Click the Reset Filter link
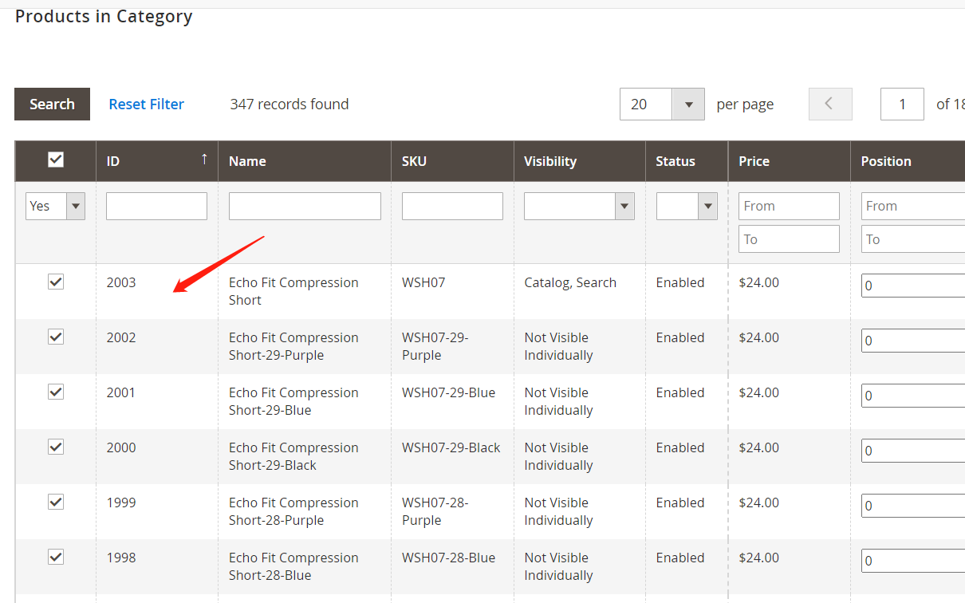Screen dimensions: 965x603 (x=147, y=104)
